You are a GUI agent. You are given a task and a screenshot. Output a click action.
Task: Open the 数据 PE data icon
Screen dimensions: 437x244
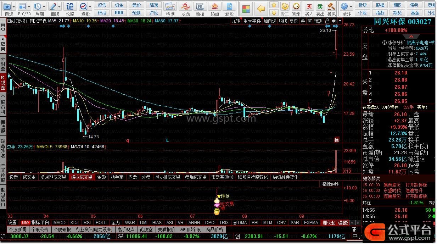200,6
